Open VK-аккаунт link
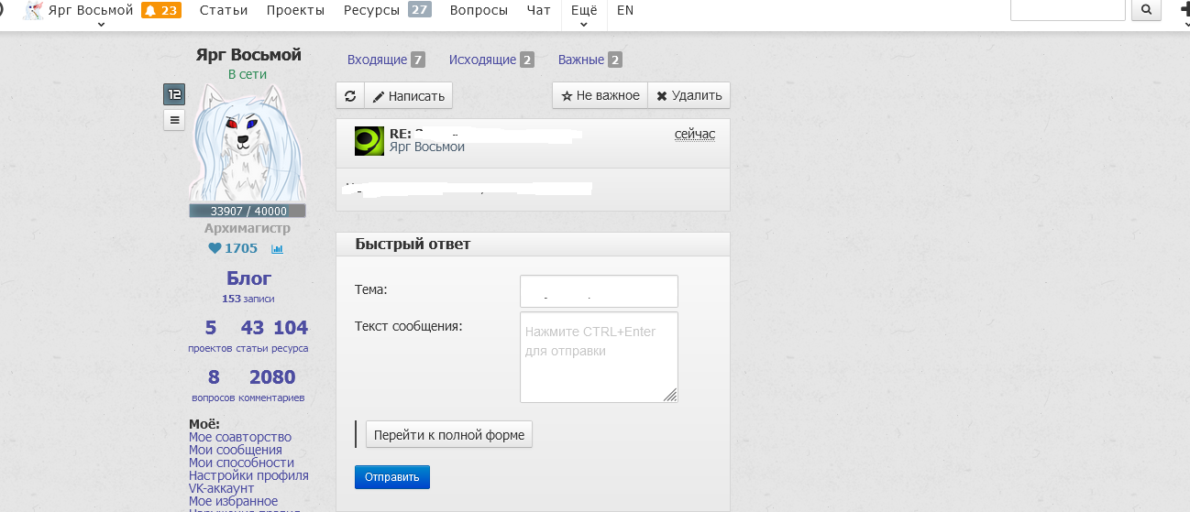The height and width of the screenshot is (512, 1190). click(x=221, y=488)
